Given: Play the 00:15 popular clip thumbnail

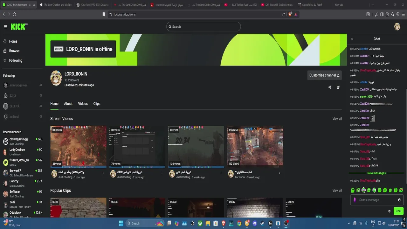Looking at the screenshot, I should [x=78, y=208].
